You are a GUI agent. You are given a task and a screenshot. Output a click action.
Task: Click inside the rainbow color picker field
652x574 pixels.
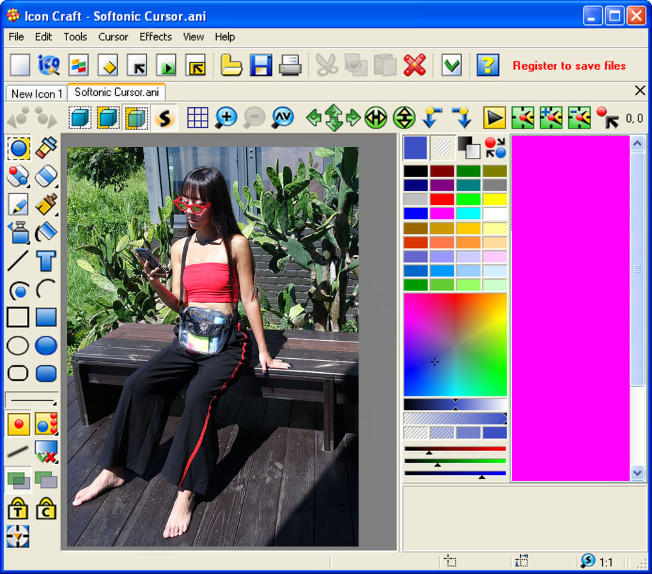point(455,345)
